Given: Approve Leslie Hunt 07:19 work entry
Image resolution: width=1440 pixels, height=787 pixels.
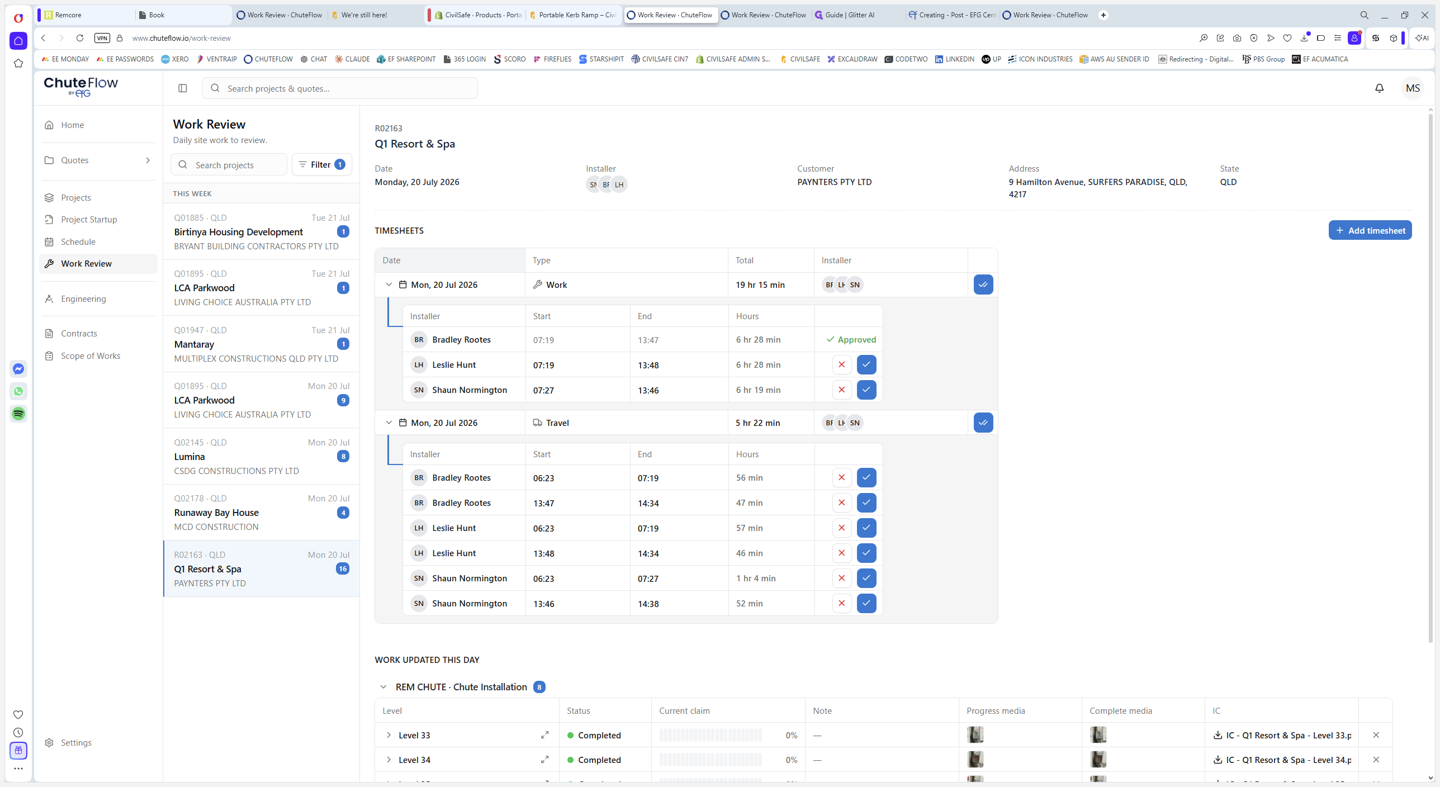Looking at the screenshot, I should pos(866,364).
